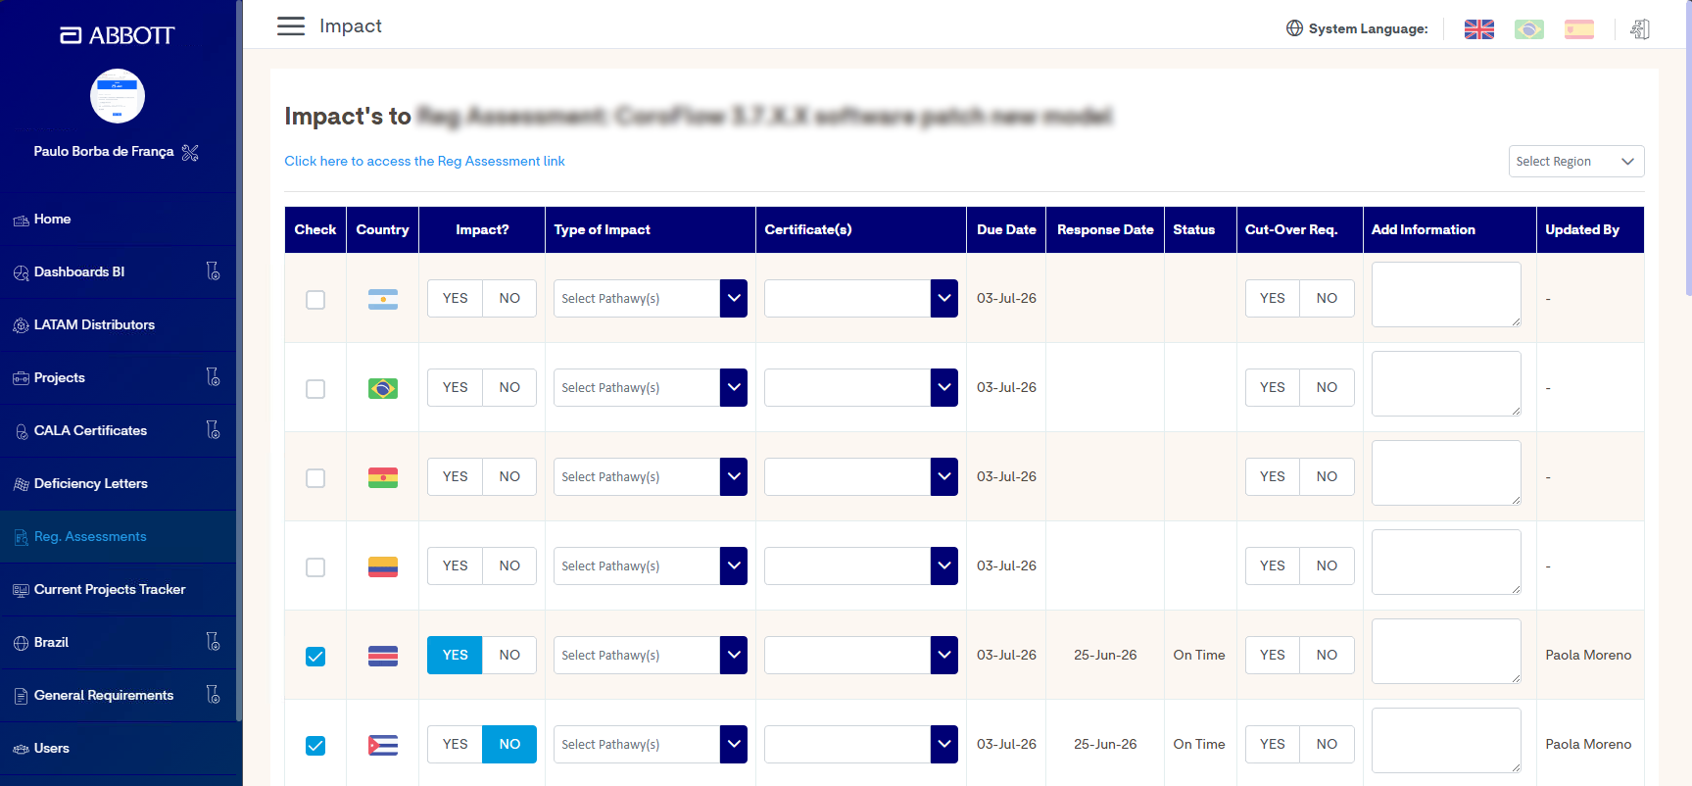Open the Select Region dropdown
The height and width of the screenshot is (786, 1692).
coord(1575,161)
